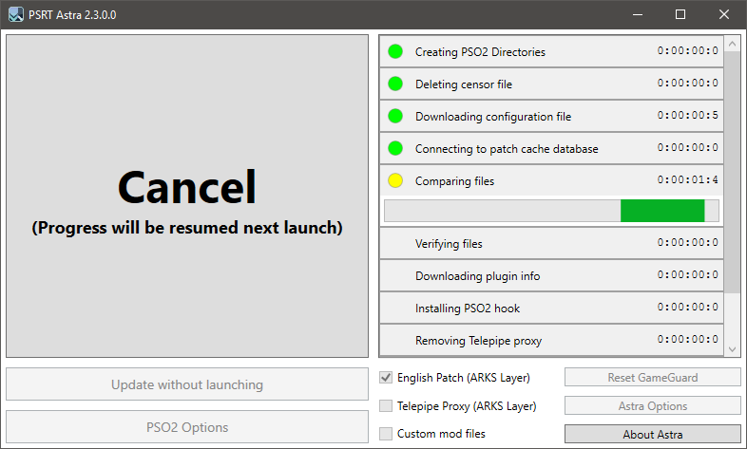
Task: Select the Installing PSO2 hook row text
Action: coord(468,309)
